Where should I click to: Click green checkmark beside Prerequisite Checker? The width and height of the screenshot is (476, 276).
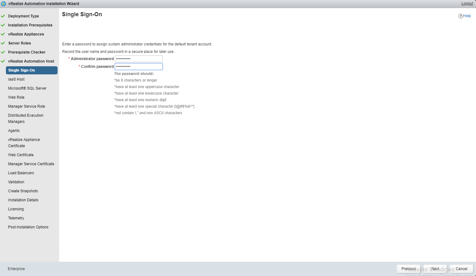3,52
